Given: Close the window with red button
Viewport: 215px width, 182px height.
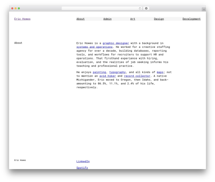Looking at the screenshot, I should [x=12, y=8].
